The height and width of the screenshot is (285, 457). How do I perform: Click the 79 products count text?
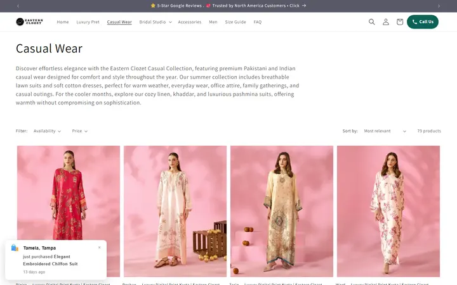pos(429,131)
